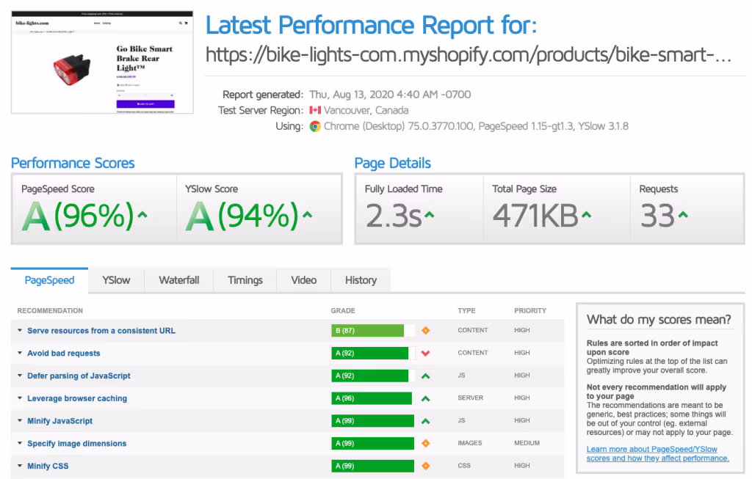Click the Performance Scores heading
This screenshot has height=479, width=752.
[73, 164]
